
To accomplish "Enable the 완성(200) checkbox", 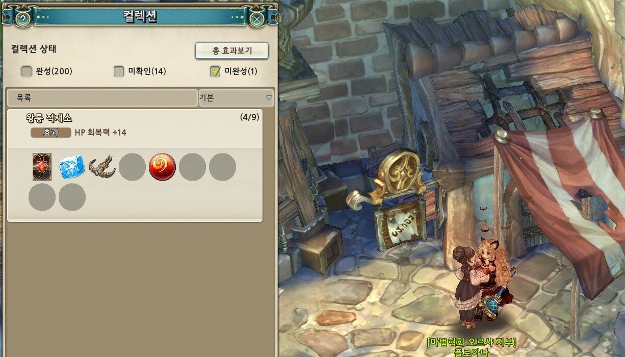I will 26,71.
